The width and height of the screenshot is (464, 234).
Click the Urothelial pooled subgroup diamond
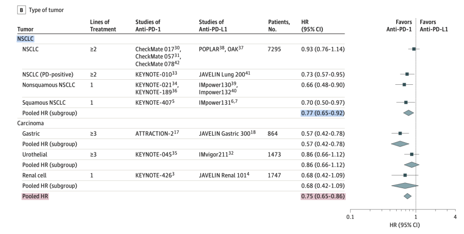pos(412,164)
